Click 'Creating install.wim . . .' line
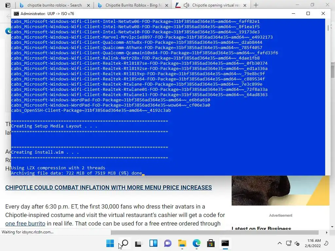335x251 pixels. pyautogui.click(x=45, y=152)
